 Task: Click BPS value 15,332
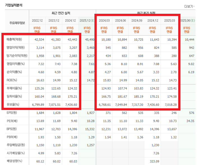coord(90,129)
